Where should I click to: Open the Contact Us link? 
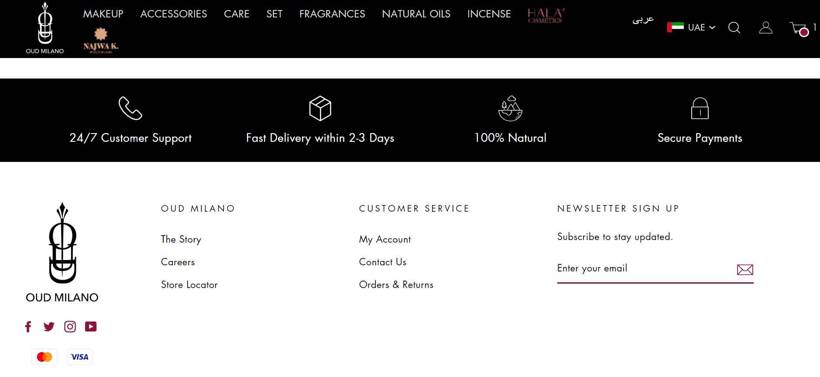383,262
